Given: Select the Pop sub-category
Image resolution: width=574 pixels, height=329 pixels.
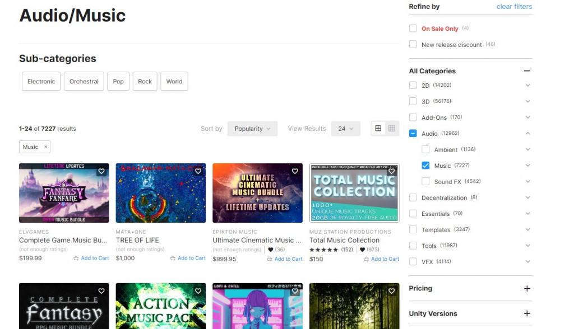Looking at the screenshot, I should [118, 81].
